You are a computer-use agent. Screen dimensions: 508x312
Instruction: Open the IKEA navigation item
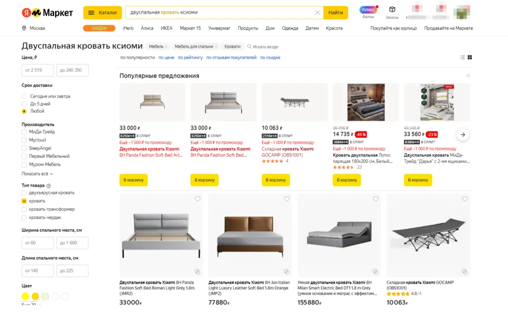tap(166, 28)
